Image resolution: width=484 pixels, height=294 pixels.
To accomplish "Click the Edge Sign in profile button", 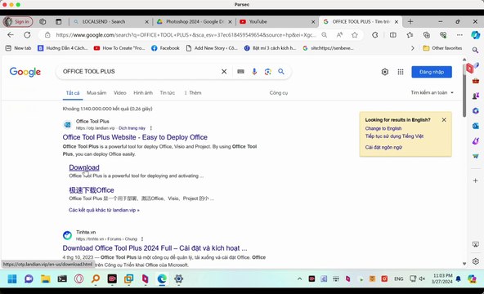I will pos(18,21).
